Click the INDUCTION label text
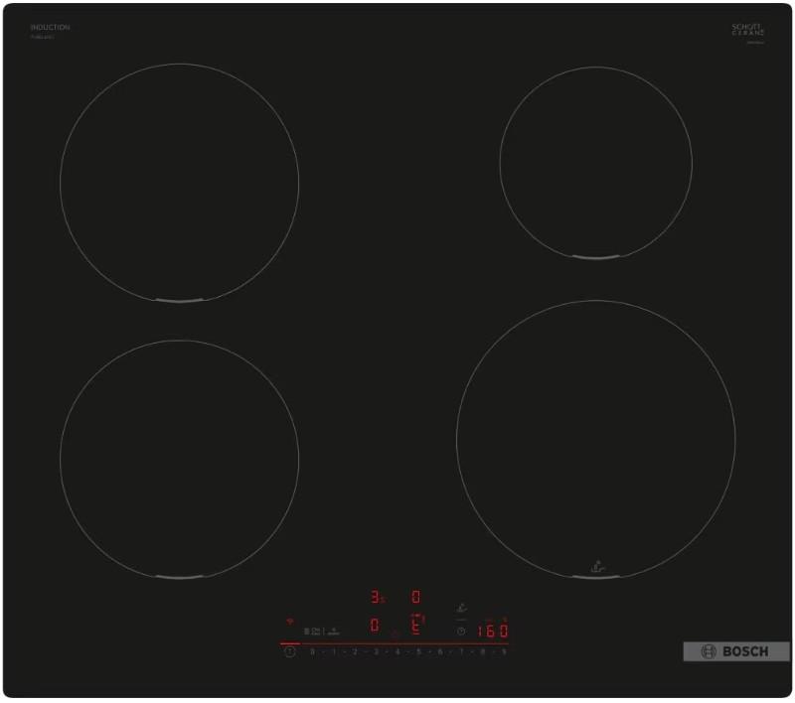795x703 pixels. click(x=50, y=28)
